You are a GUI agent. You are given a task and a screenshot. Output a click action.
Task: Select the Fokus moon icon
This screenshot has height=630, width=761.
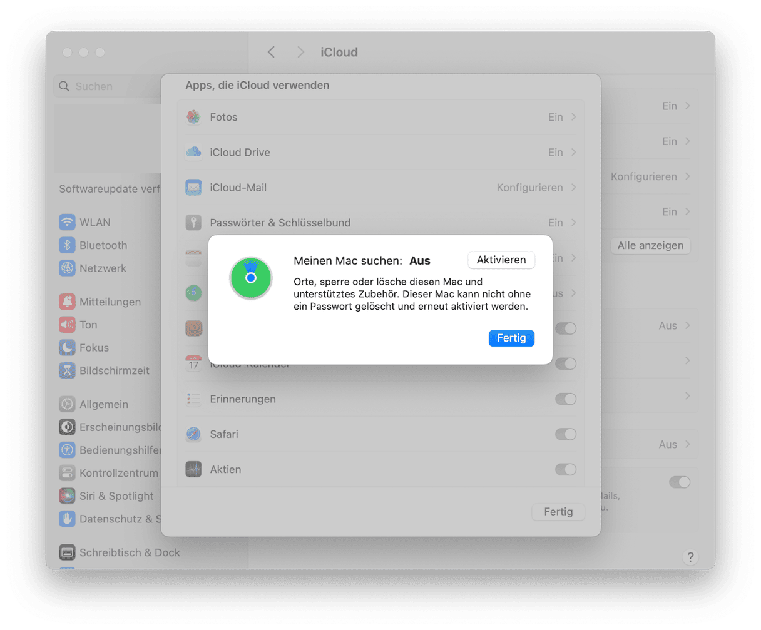[67, 348]
